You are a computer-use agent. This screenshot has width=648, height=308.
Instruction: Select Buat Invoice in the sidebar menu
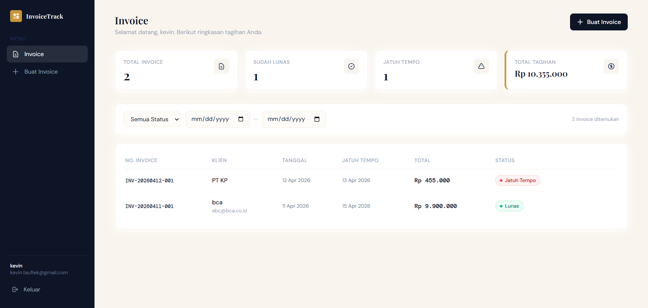click(47, 72)
